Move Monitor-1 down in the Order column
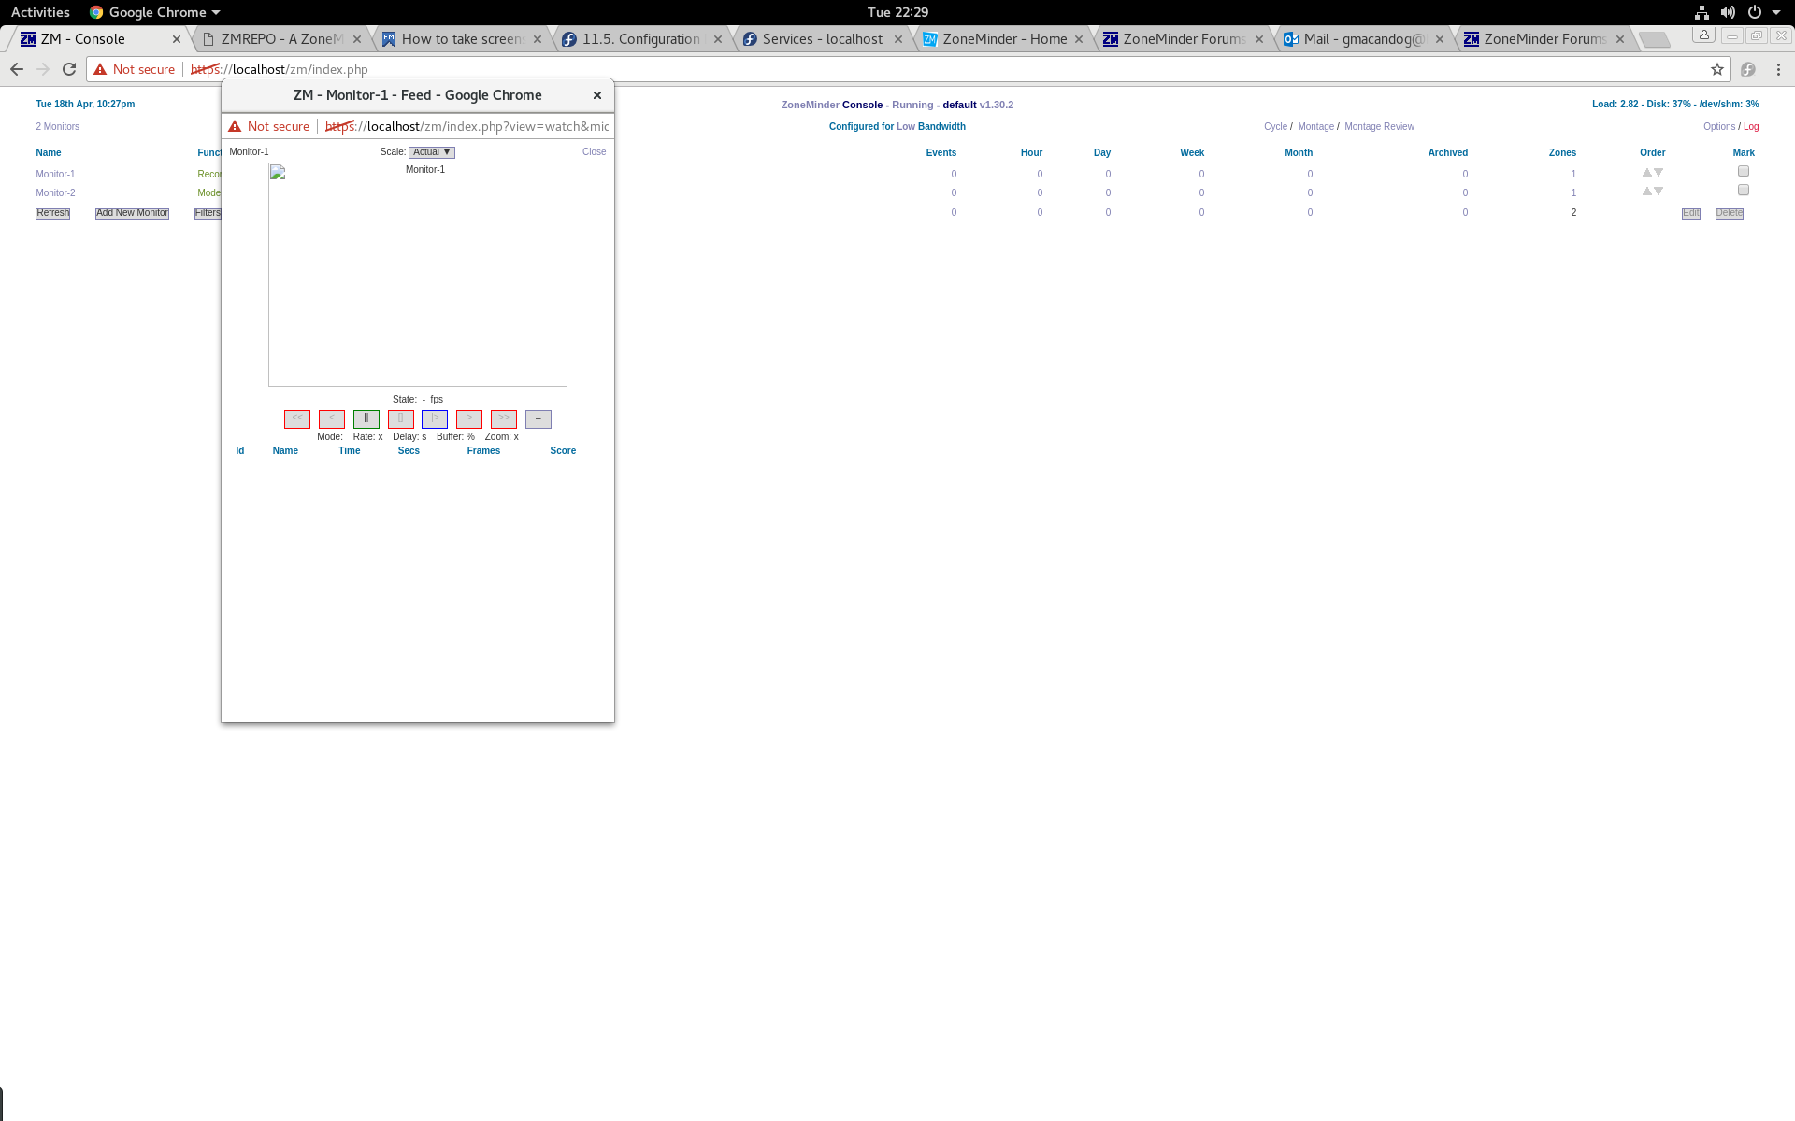 point(1659,173)
